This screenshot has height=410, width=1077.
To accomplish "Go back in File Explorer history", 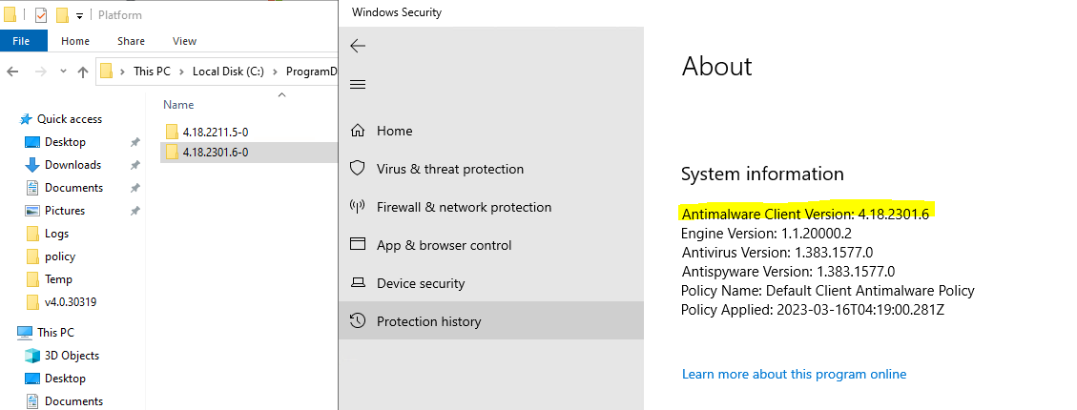I will tap(12, 72).
